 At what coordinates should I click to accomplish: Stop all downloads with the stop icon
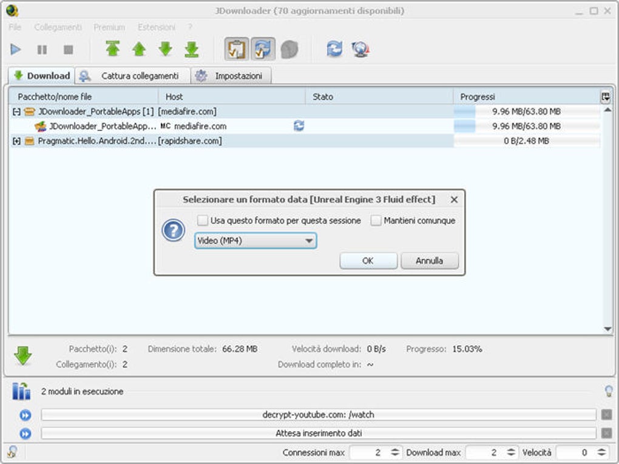69,49
